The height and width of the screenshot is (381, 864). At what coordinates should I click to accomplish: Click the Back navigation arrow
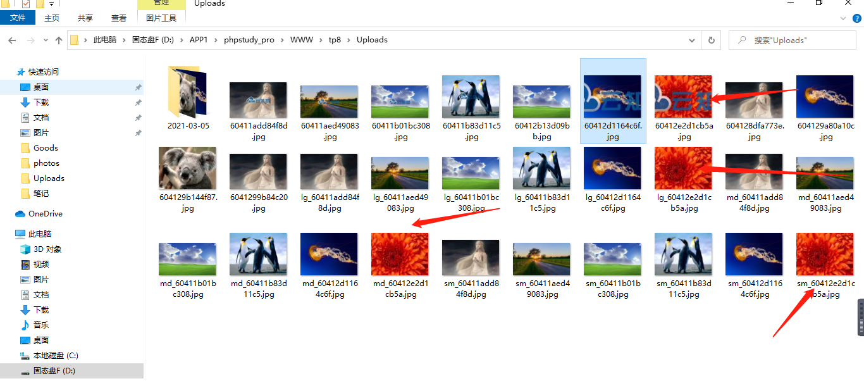point(12,40)
